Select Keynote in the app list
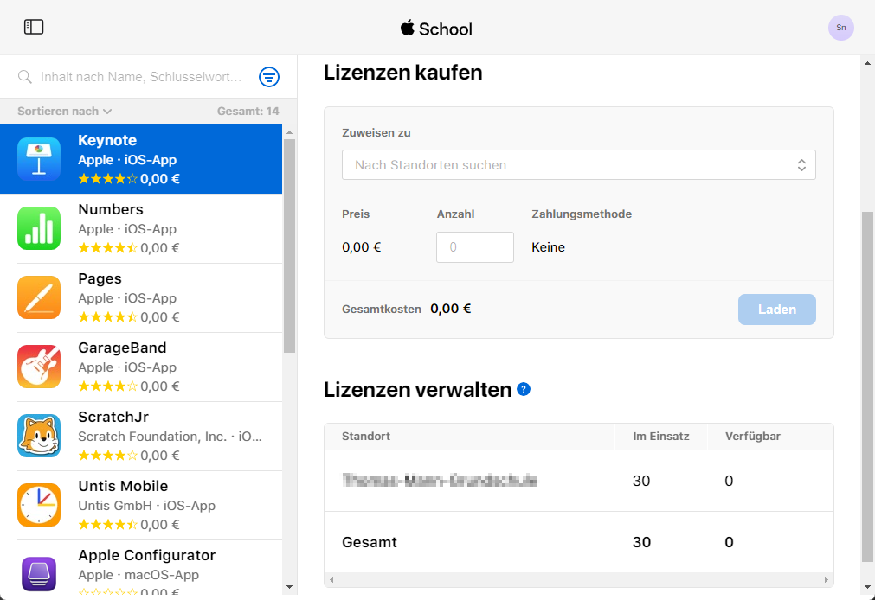This screenshot has height=600, width=875. 141,159
